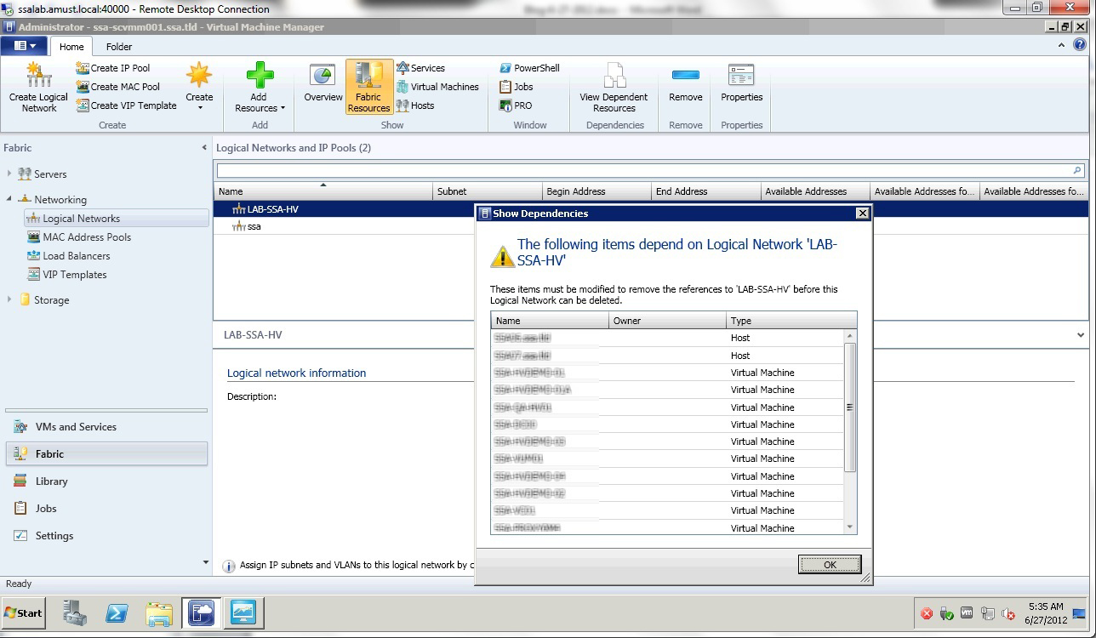Sort by End Address column
Screen dimensions: 1096x638
pos(705,191)
